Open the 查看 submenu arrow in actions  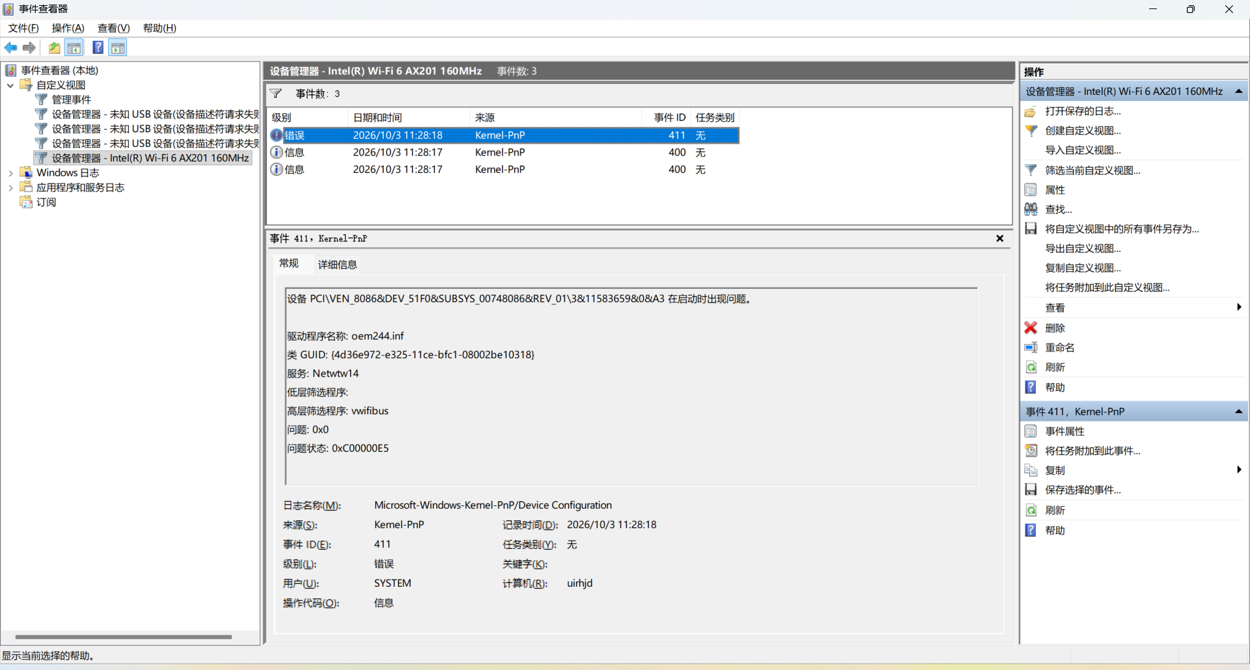click(x=1239, y=307)
